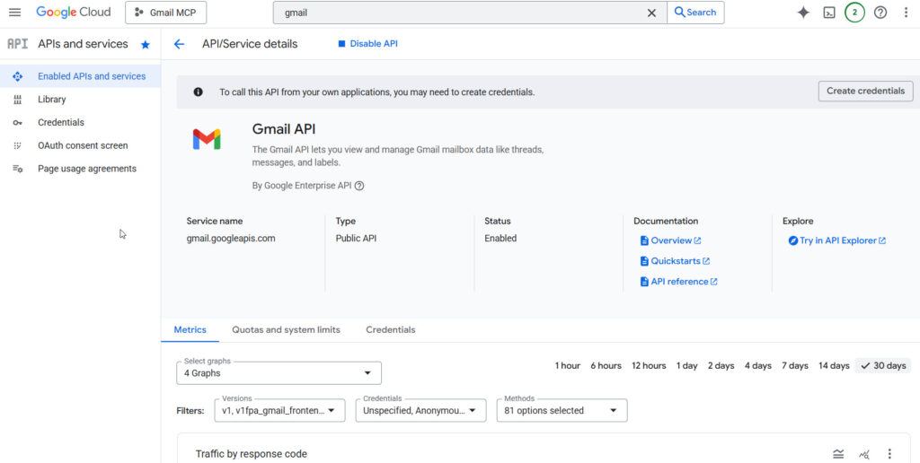Open the notifications badge showing 2
The image size is (920, 463).
854,13
